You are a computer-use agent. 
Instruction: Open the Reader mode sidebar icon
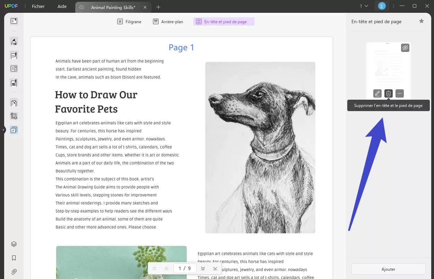14,21
